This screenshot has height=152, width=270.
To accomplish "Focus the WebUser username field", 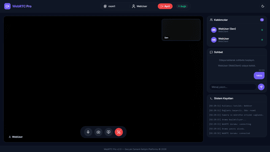I will click(143, 6).
